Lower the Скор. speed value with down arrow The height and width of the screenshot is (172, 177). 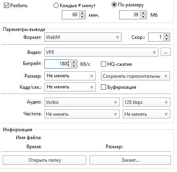tap(166, 39)
